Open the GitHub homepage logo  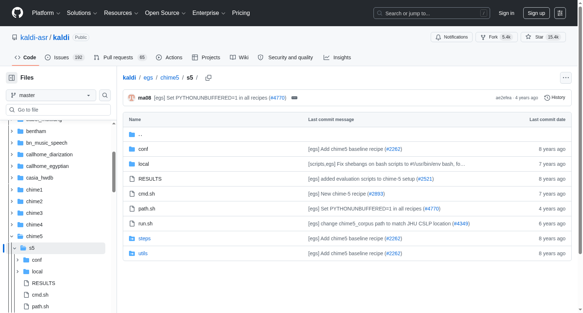tap(17, 13)
